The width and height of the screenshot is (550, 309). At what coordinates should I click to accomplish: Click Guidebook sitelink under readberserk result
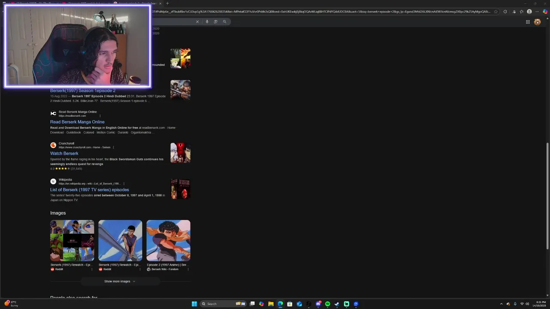[x=73, y=133]
